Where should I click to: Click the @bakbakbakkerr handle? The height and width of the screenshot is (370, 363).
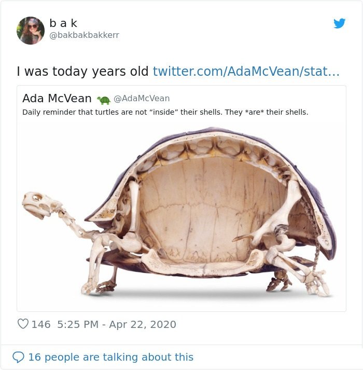pos(84,35)
